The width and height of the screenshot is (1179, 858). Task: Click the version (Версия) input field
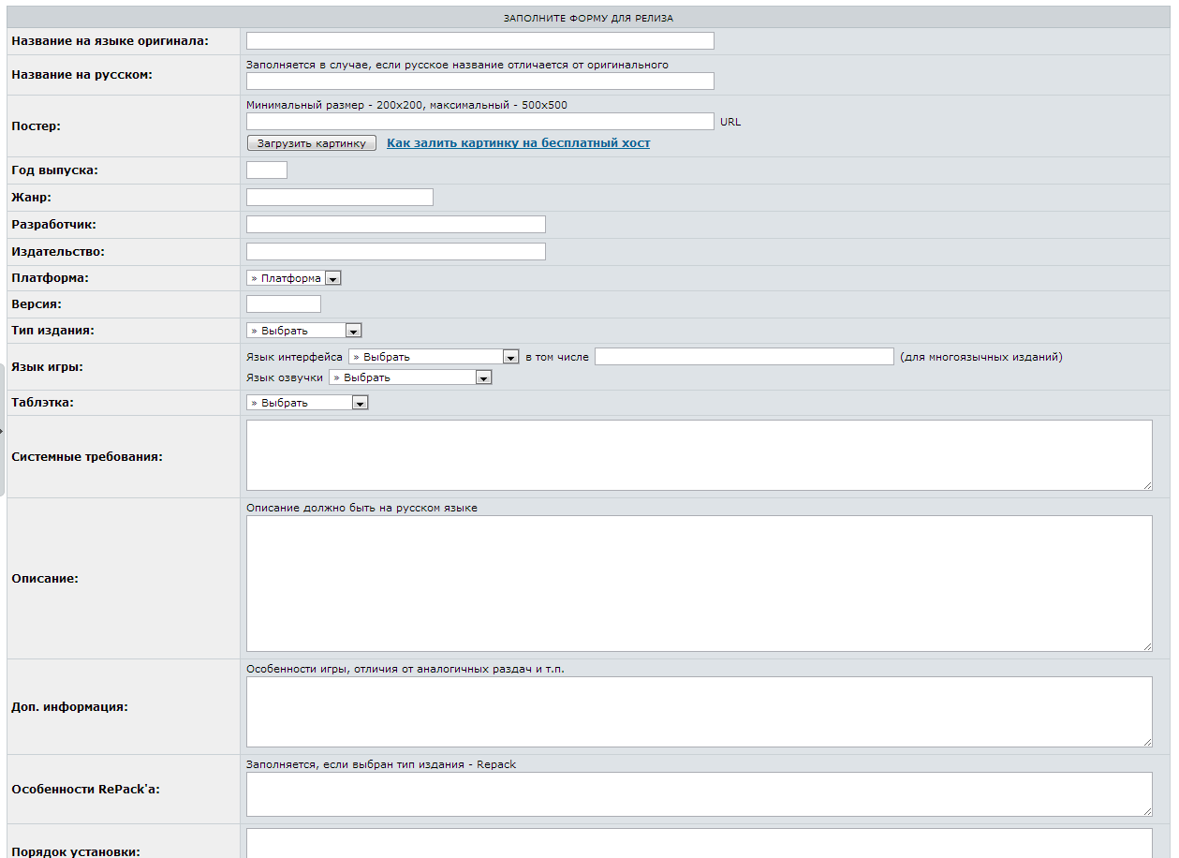point(283,304)
